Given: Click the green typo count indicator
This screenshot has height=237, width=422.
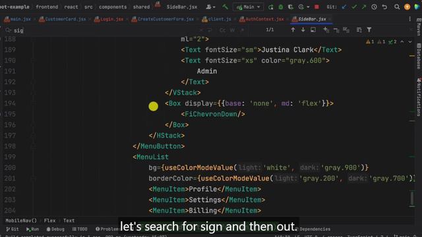Looking at the screenshot, I should pos(392,41).
